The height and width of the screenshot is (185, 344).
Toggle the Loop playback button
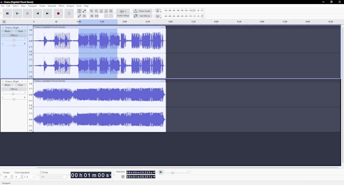(x=69, y=13)
